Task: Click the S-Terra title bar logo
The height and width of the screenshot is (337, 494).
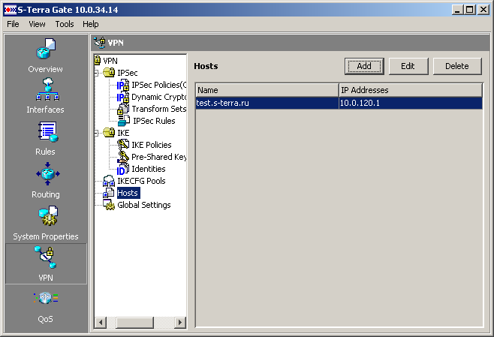Action: 10,10
